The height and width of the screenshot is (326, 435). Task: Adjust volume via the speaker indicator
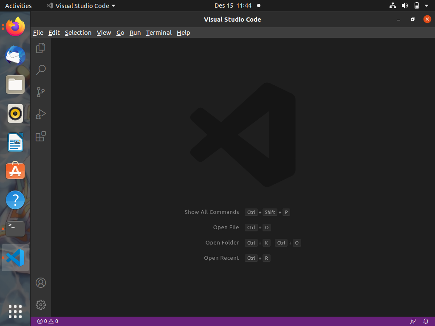click(x=404, y=6)
